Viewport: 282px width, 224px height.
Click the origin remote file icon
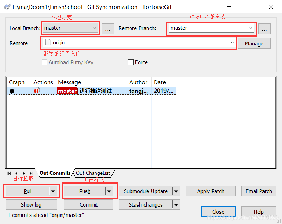point(48,43)
